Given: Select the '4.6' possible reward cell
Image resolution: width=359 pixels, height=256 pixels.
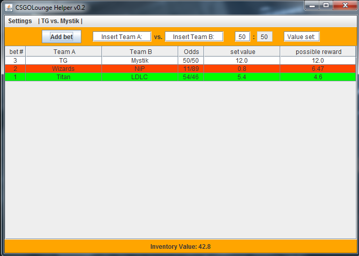Looking at the screenshot, I should coord(318,77).
